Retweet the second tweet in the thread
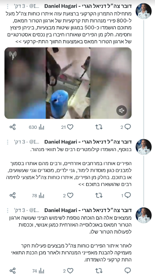This screenshot has height=277, width=155. [99, 196]
